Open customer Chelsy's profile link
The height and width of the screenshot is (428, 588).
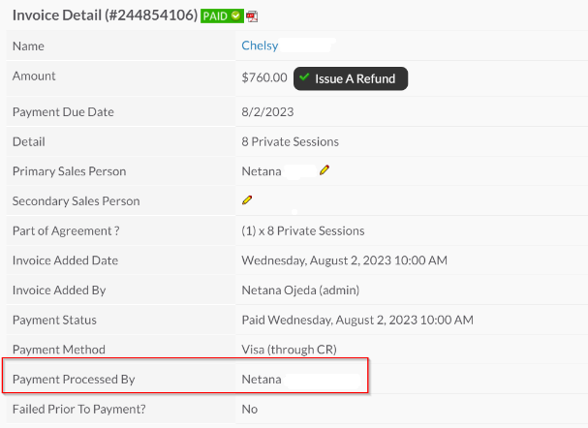tap(260, 46)
